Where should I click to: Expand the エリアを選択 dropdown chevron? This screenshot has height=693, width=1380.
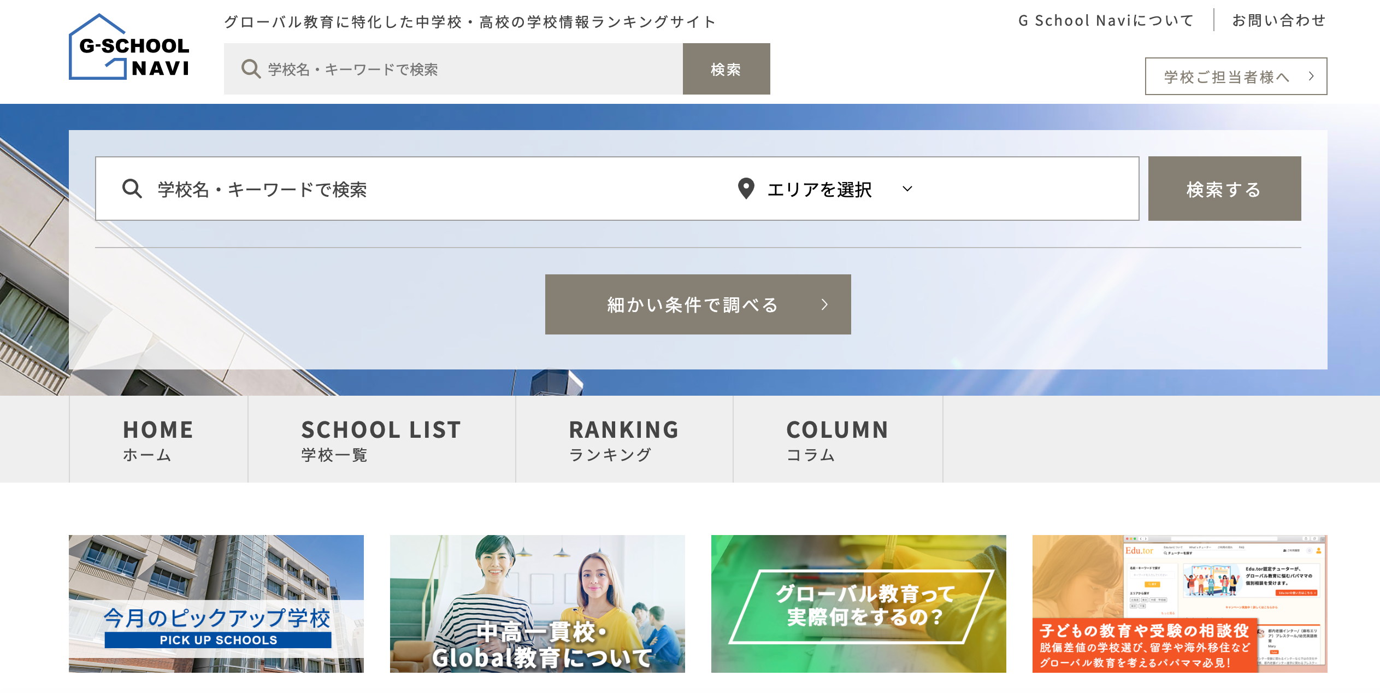(x=907, y=189)
